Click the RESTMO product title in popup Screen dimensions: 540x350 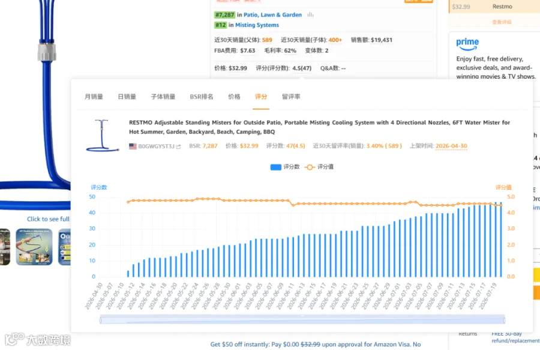(319, 127)
